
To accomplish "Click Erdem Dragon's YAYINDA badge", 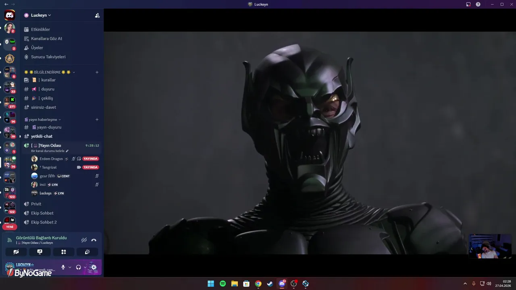I will click(x=91, y=159).
